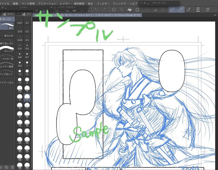Select the ベクター用 eraser subtool
The image size is (218, 170).
pyautogui.click(x=7, y=57)
